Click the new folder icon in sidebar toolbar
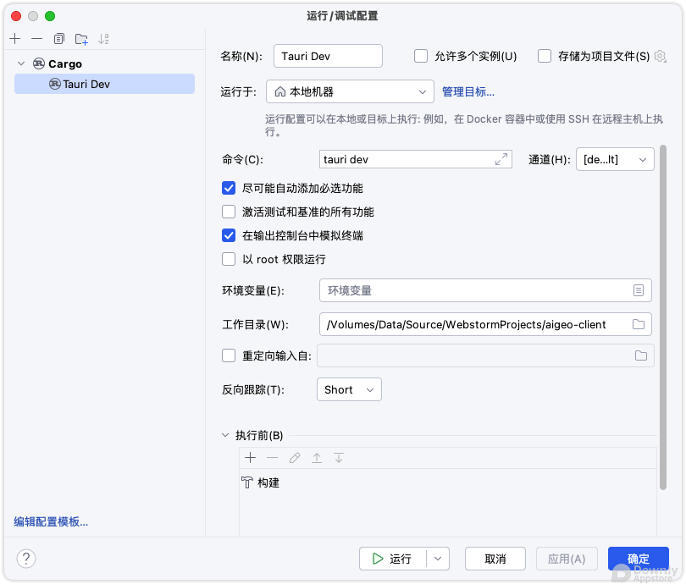 [x=81, y=39]
